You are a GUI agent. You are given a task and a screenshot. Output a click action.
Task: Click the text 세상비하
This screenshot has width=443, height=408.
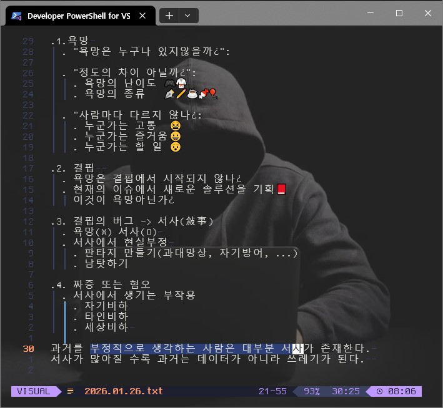[106, 328]
